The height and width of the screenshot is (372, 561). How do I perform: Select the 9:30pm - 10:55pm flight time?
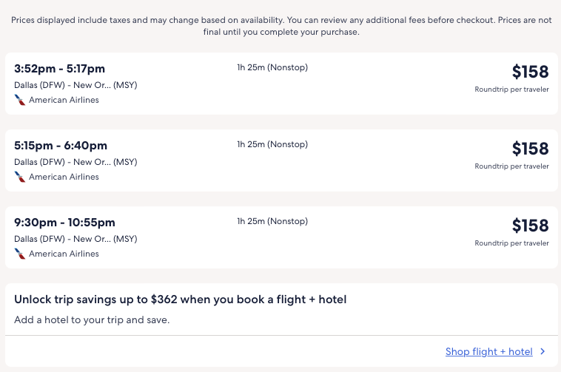point(65,223)
